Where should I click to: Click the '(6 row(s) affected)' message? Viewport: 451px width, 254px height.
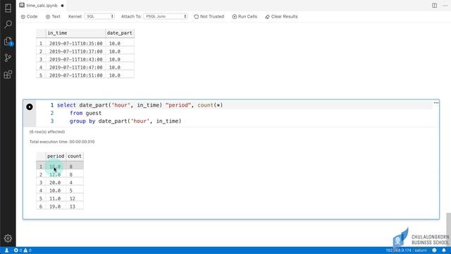[47, 132]
